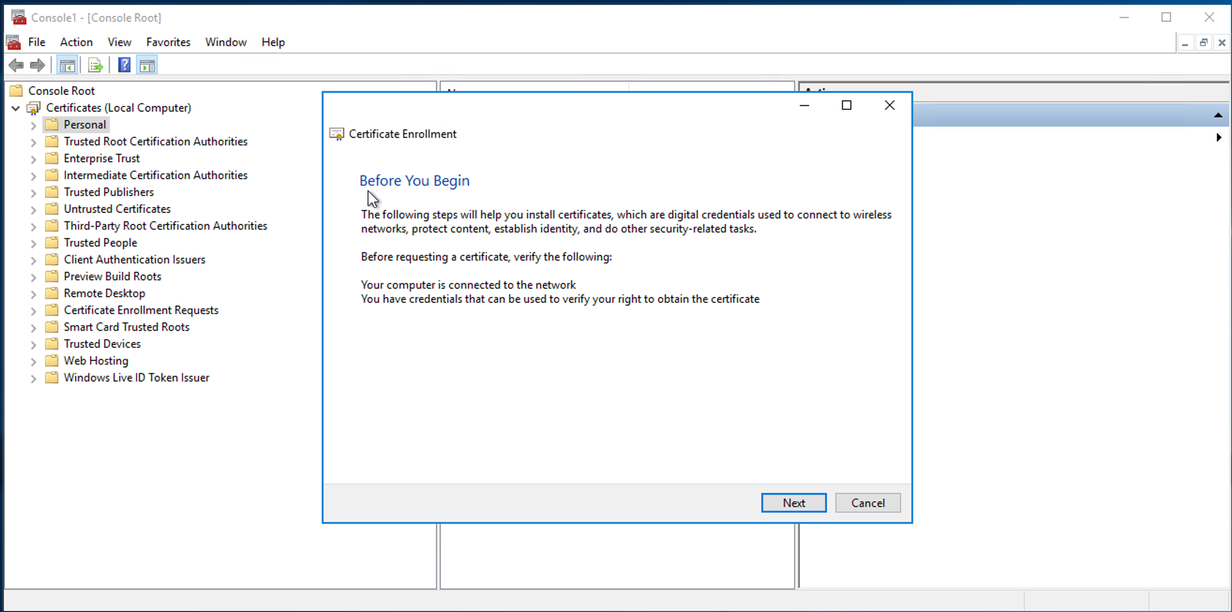Viewport: 1232px width, 612px height.
Task: Click the Trusted People folder icon
Action: [52, 242]
